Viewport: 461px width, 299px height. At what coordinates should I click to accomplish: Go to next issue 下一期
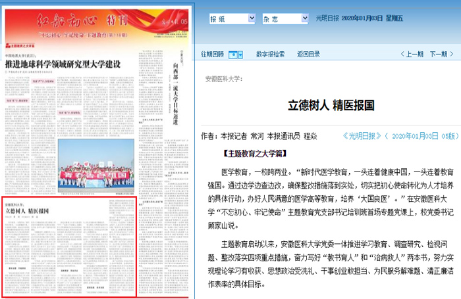(443, 55)
